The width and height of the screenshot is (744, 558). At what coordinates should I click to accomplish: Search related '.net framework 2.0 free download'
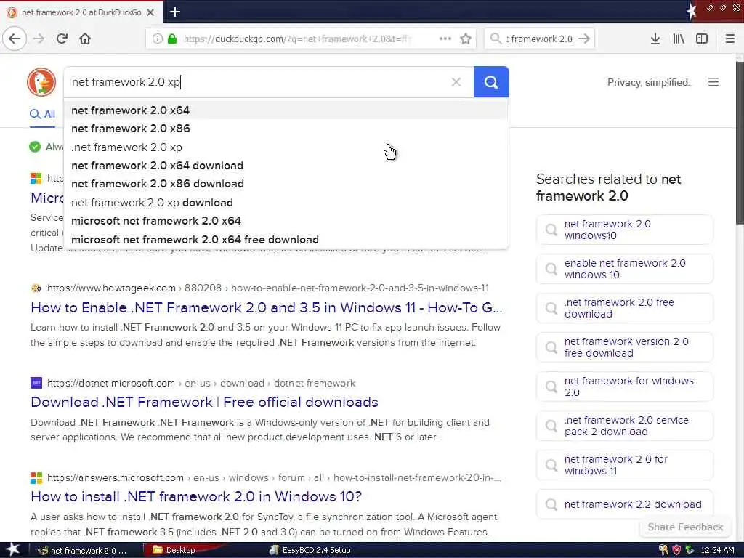click(x=624, y=308)
